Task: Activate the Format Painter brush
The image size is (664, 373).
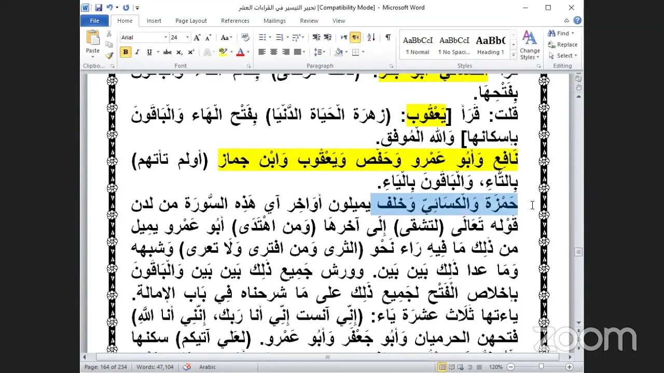Action: click(x=109, y=55)
